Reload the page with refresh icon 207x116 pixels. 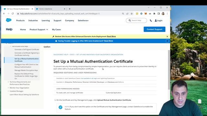pos(13,14)
